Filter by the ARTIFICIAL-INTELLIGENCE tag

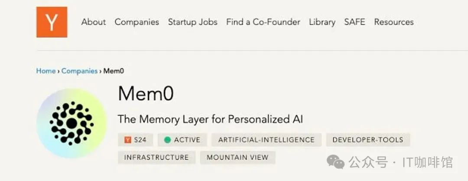tap(266, 140)
